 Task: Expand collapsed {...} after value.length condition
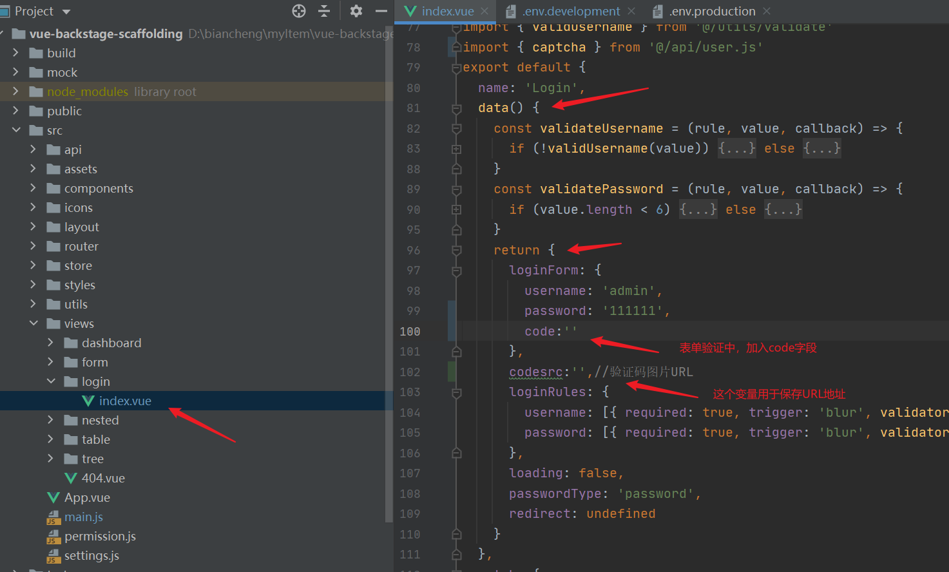[x=698, y=209]
